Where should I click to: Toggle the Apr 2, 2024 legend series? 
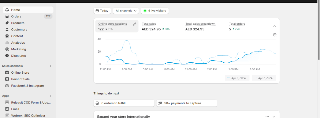pos(263,78)
